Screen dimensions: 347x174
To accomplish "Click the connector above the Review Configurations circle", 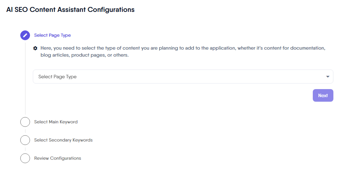I will (x=25, y=149).
